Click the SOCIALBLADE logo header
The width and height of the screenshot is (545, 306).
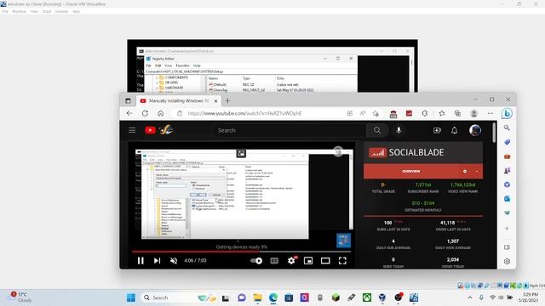[x=406, y=152]
